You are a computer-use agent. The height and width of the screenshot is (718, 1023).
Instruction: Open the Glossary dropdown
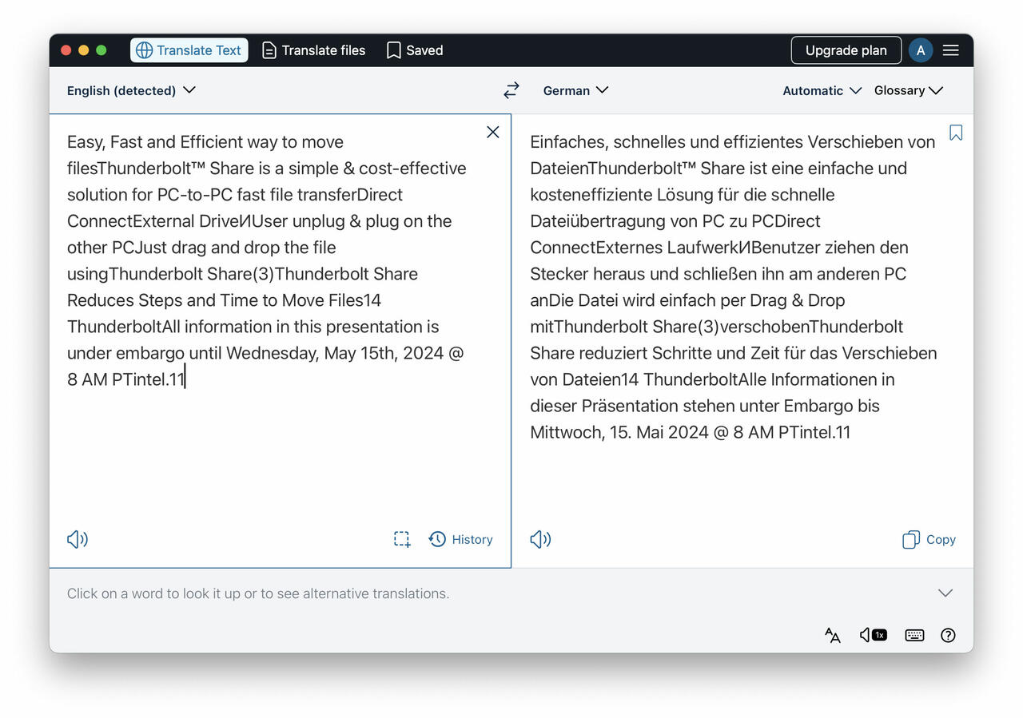click(908, 90)
